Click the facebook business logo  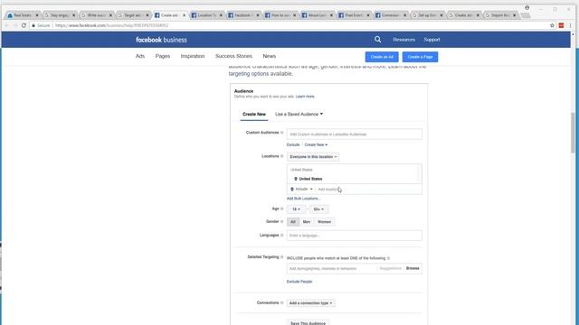[x=161, y=40]
